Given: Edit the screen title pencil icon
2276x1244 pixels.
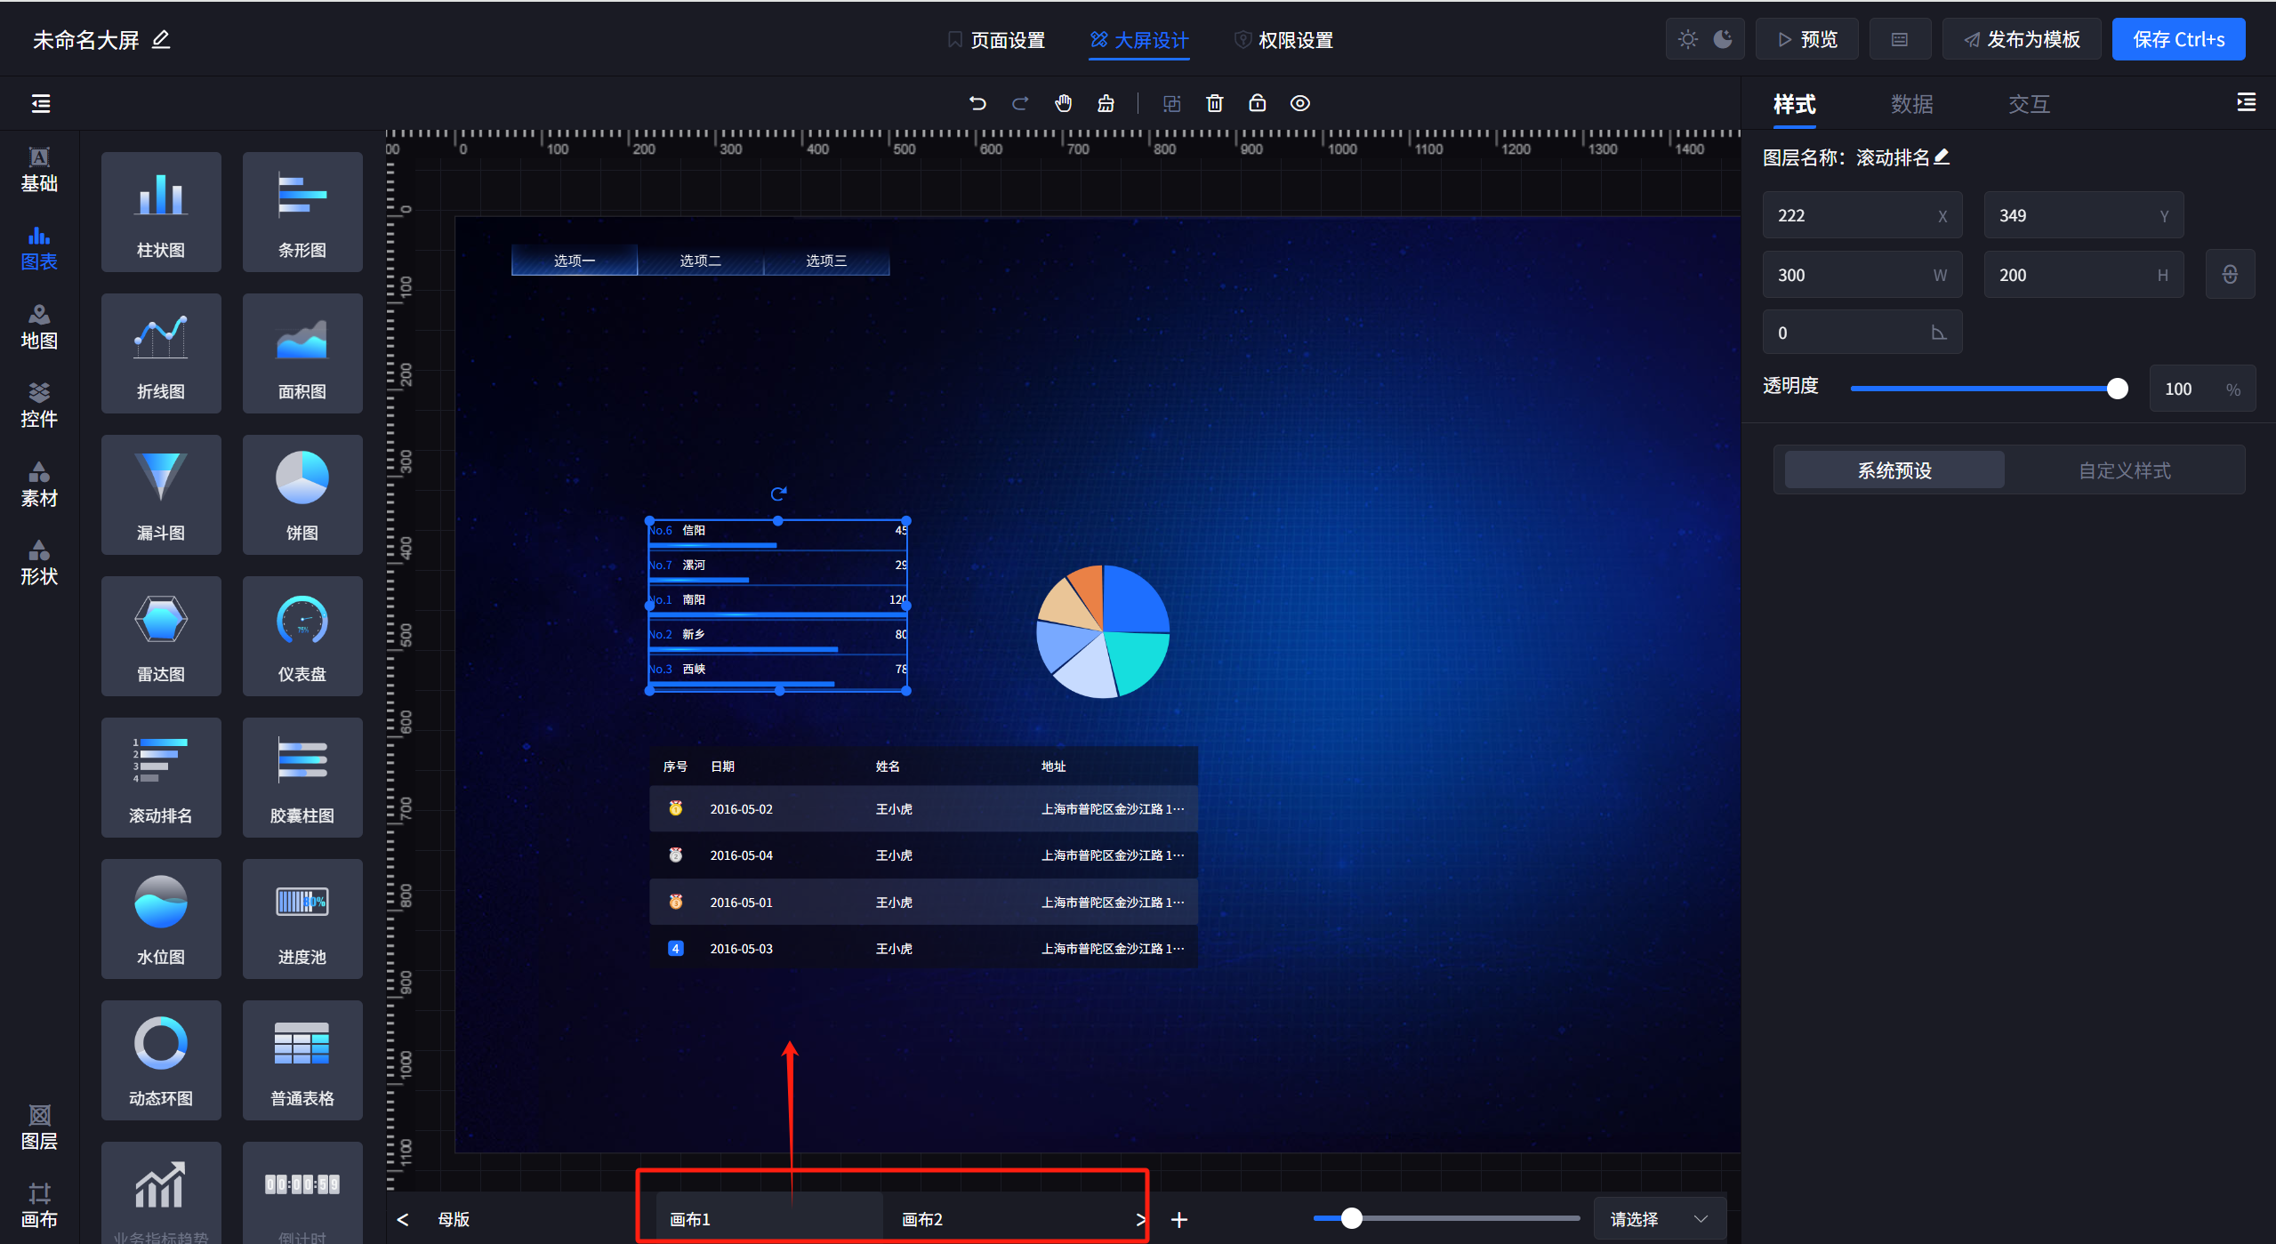Looking at the screenshot, I should click(161, 40).
